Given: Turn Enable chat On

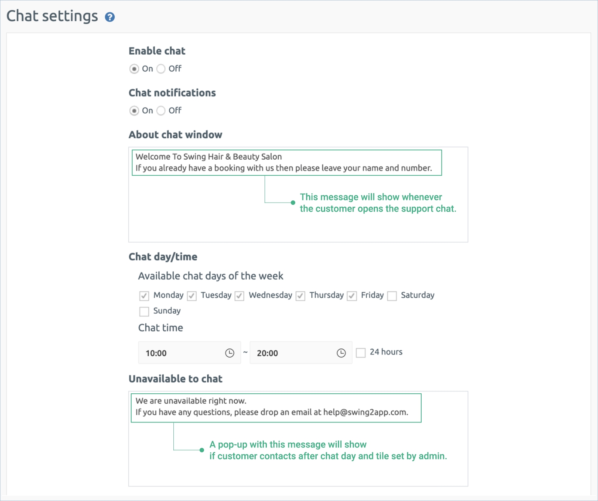Looking at the screenshot, I should point(134,69).
